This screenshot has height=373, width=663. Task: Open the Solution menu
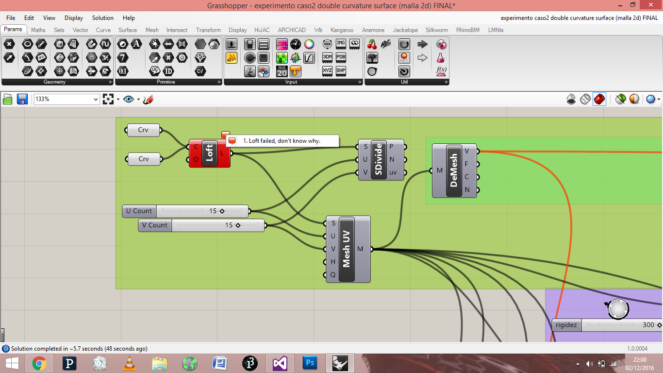click(x=103, y=18)
